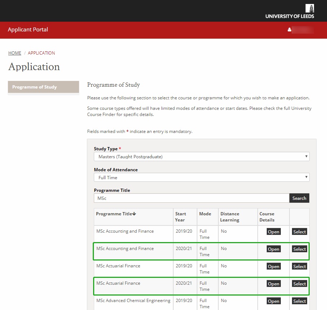This screenshot has height=310, width=327.
Task: Select the Programme of Study sidebar tab
Action: pyautogui.click(x=43, y=87)
